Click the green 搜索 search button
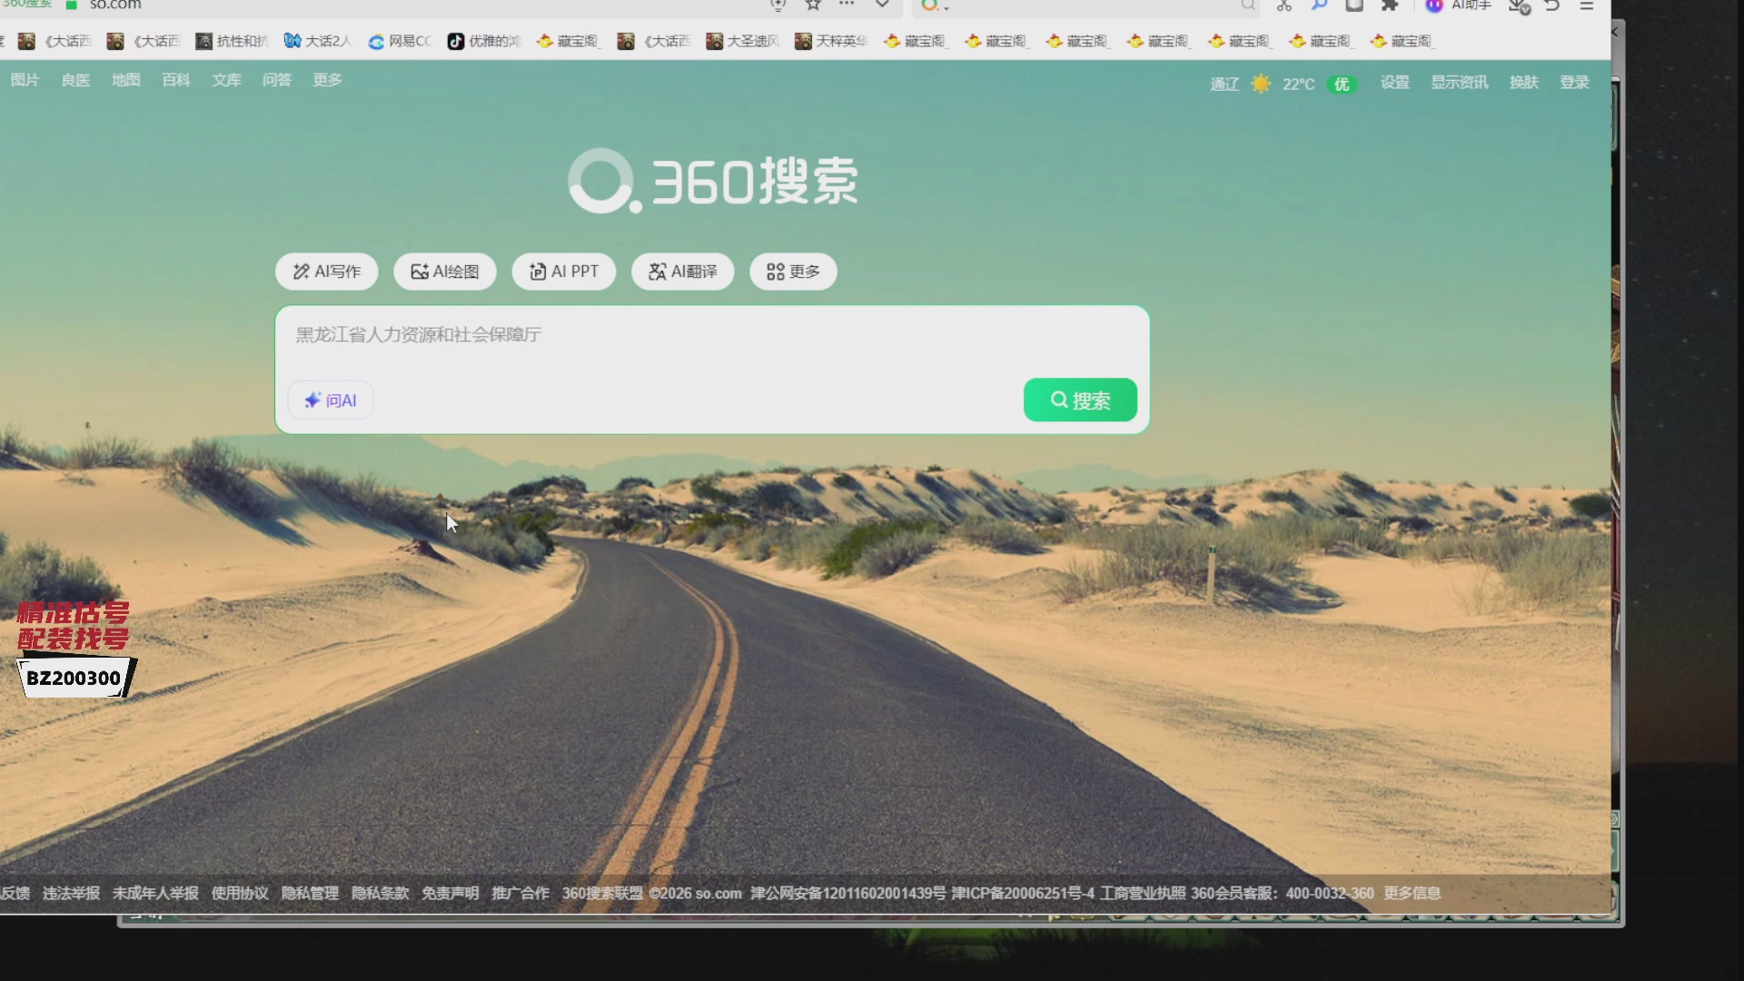 (x=1079, y=401)
